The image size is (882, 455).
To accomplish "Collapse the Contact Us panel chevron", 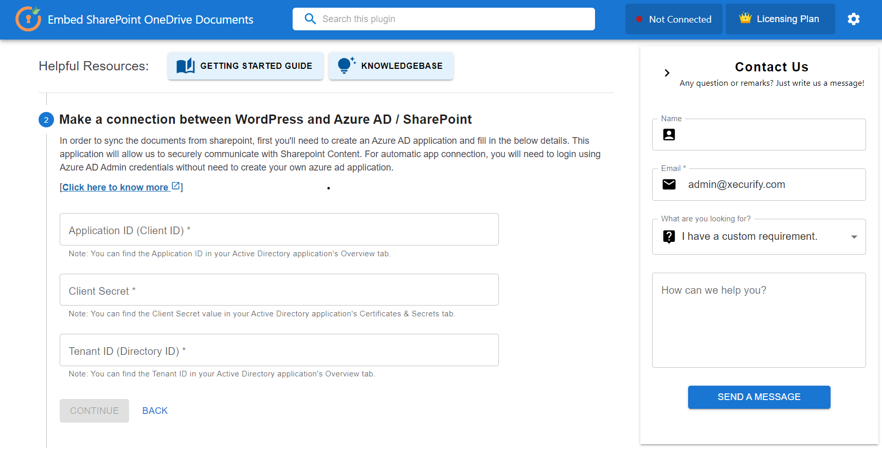I will coord(667,73).
